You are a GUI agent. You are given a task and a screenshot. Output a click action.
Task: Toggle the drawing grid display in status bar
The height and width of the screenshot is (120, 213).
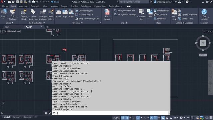point(123,118)
